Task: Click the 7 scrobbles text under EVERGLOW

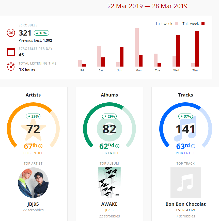Action: click(186, 216)
